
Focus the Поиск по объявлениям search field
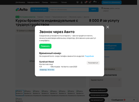69,10
